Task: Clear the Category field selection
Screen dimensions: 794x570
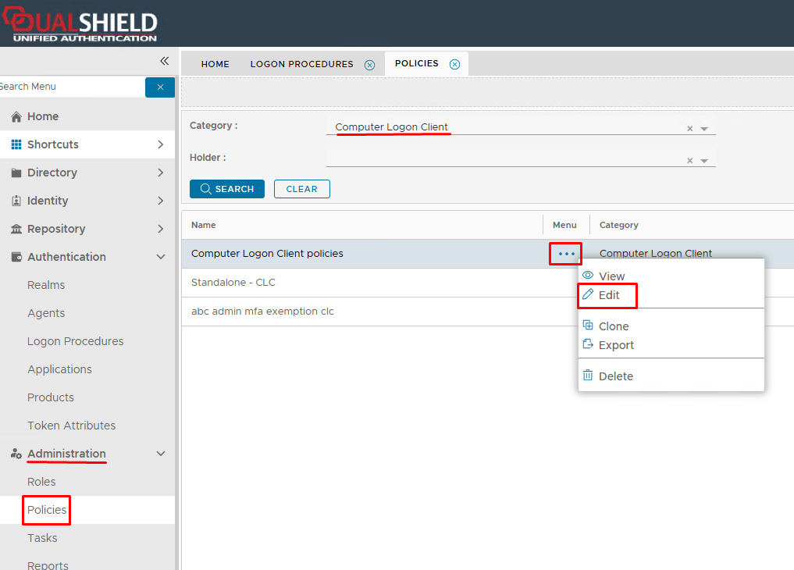Action: 689,129
